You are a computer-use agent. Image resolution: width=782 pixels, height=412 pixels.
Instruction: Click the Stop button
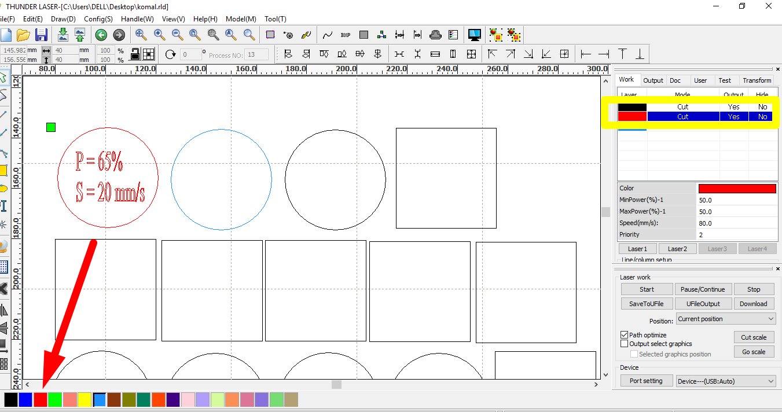[x=754, y=289]
